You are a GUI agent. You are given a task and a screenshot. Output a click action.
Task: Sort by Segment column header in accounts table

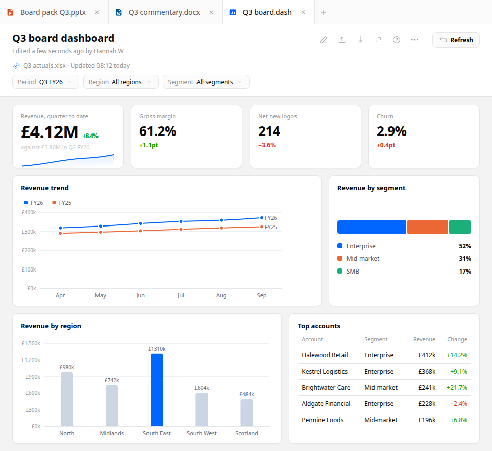pos(376,339)
